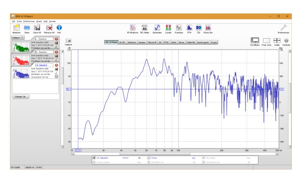
Task: Open the IR Windows settings
Action: tap(132, 28)
